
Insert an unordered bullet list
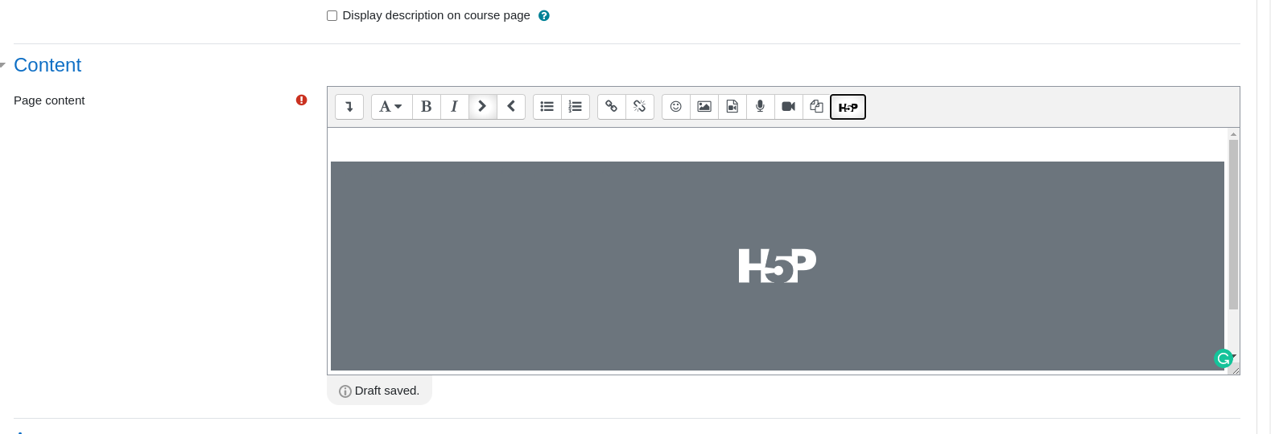[547, 107]
